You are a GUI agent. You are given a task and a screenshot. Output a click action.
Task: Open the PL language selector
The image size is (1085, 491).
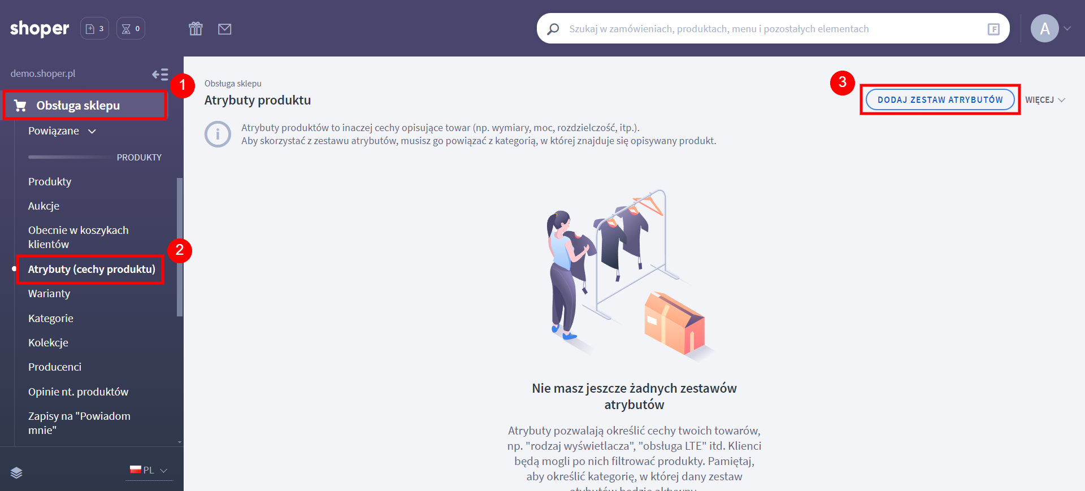coord(149,470)
